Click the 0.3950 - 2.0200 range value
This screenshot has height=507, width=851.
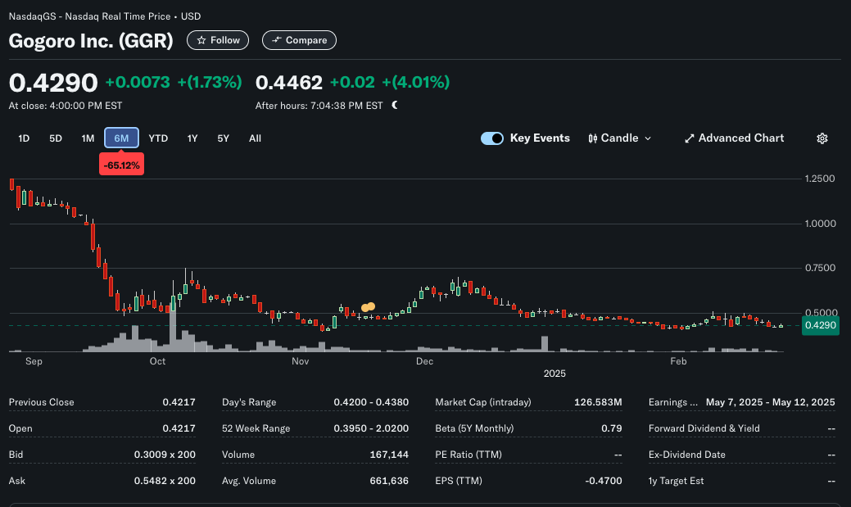pyautogui.click(x=371, y=428)
